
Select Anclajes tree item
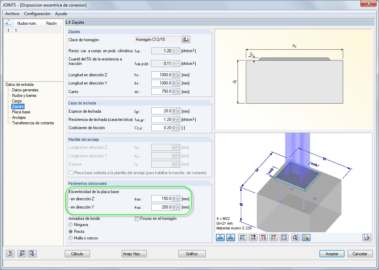(19, 117)
